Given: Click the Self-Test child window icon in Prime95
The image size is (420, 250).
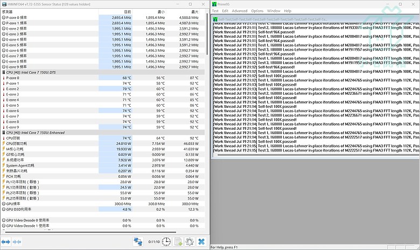Looking at the screenshot, I should [215, 19].
